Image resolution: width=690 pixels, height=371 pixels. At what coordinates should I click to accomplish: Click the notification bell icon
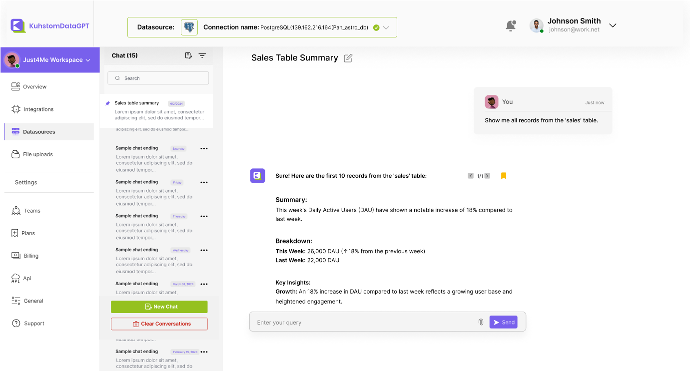tap(511, 26)
